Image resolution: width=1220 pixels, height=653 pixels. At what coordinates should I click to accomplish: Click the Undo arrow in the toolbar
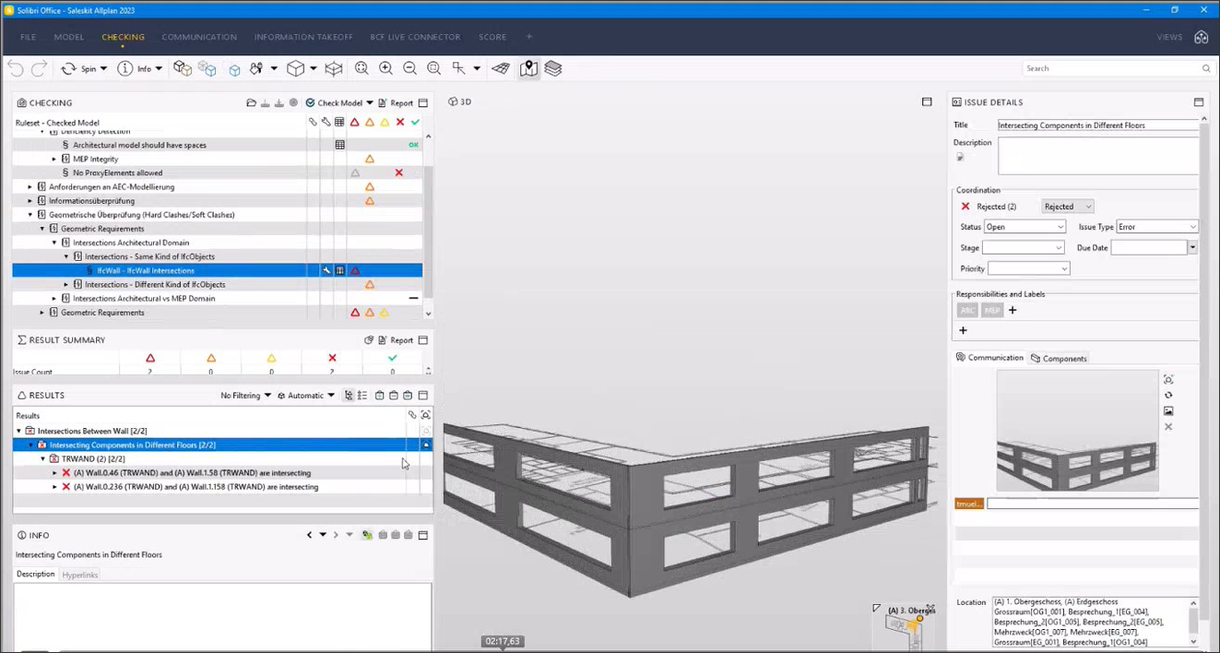(x=15, y=68)
